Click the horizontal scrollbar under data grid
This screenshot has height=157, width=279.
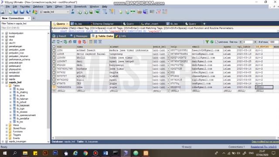click(x=165, y=138)
